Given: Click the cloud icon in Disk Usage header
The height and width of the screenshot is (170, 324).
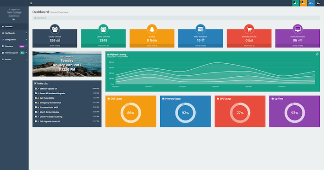Looking at the screenshot, I should (x=109, y=98).
